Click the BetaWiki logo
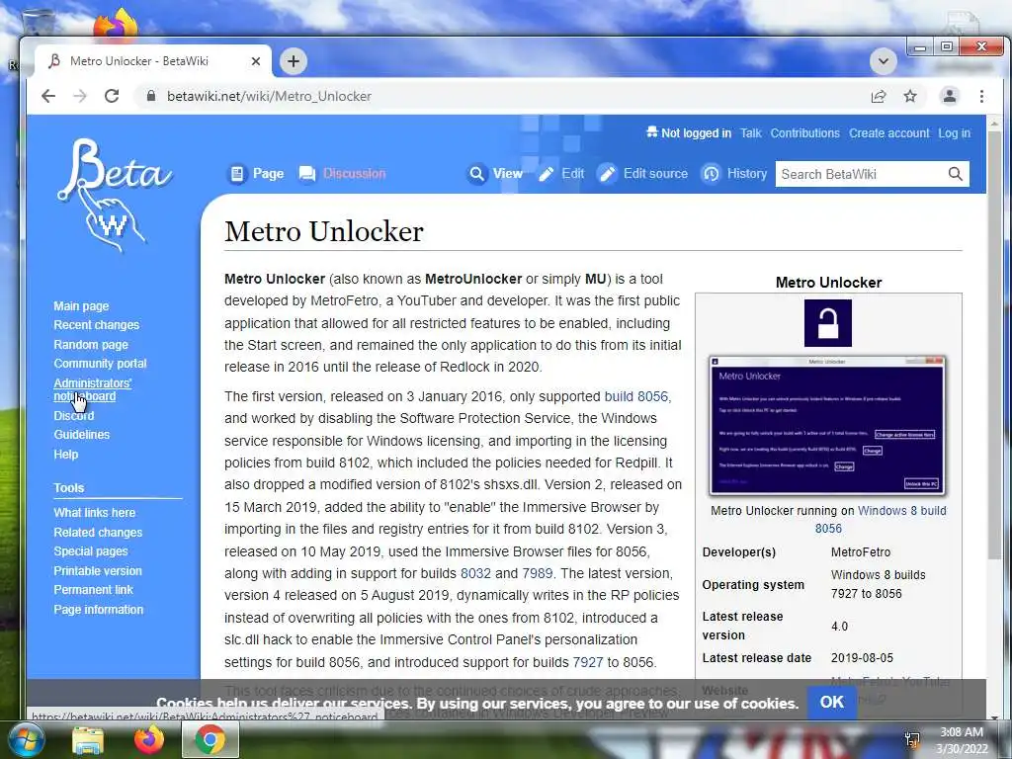Viewport: 1012px width, 759px height. tap(115, 195)
